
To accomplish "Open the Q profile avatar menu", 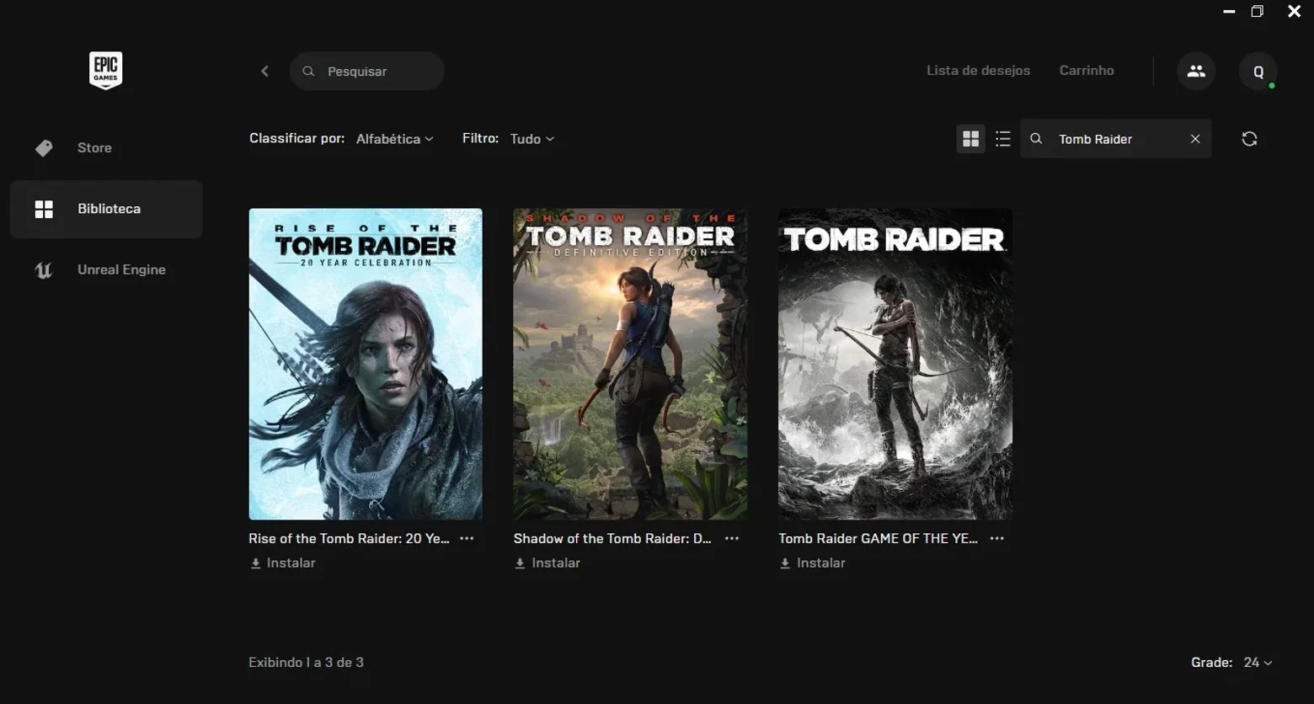I will (x=1258, y=72).
